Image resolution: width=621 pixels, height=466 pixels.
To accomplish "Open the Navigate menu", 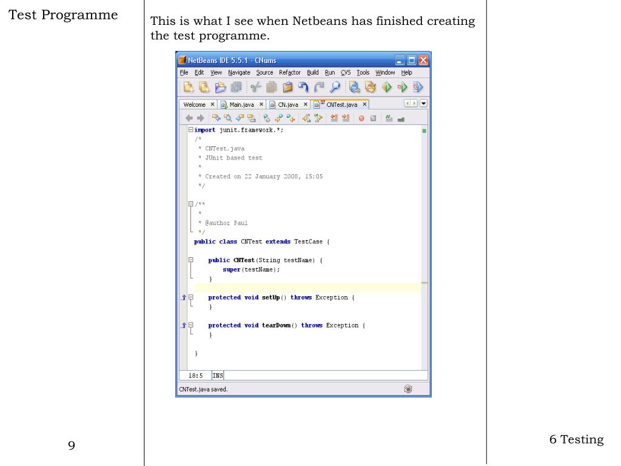I will click(x=239, y=73).
